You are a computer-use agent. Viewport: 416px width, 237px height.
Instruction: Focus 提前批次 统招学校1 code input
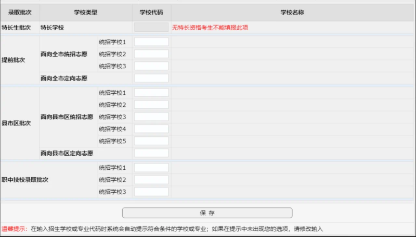(151, 42)
